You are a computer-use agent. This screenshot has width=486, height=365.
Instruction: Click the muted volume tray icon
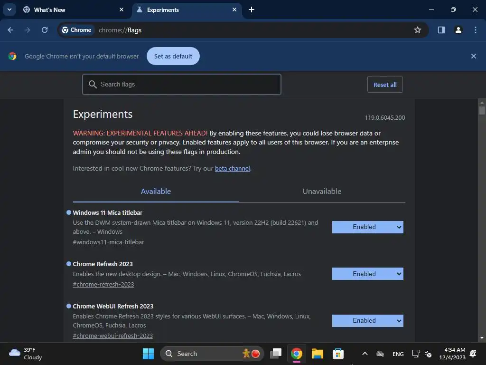428,354
